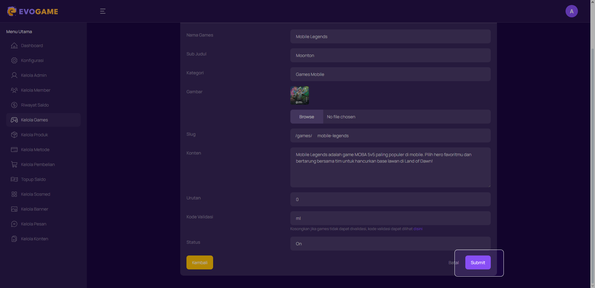The width and height of the screenshot is (595, 288).
Task: Open Kelola Banner in sidebar
Action: point(43,209)
